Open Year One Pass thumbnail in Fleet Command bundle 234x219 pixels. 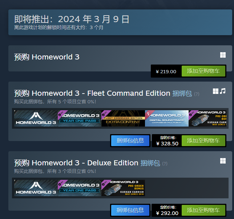tap(80, 118)
